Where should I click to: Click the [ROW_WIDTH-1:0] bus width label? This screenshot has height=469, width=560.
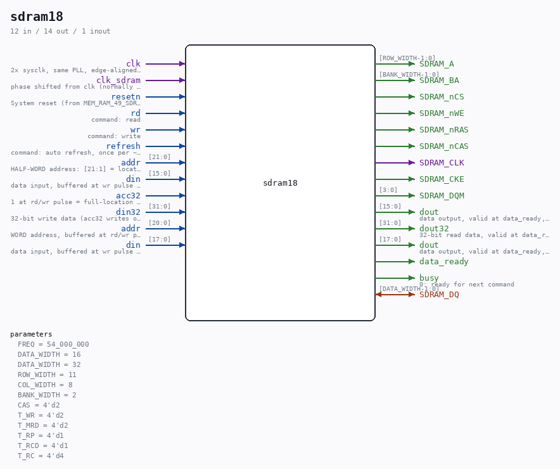pyautogui.click(x=407, y=58)
